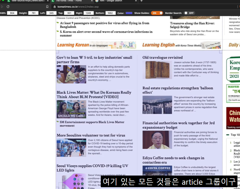Click the red China Watch sidebar banner
The image size is (240, 189).
coord(233,118)
